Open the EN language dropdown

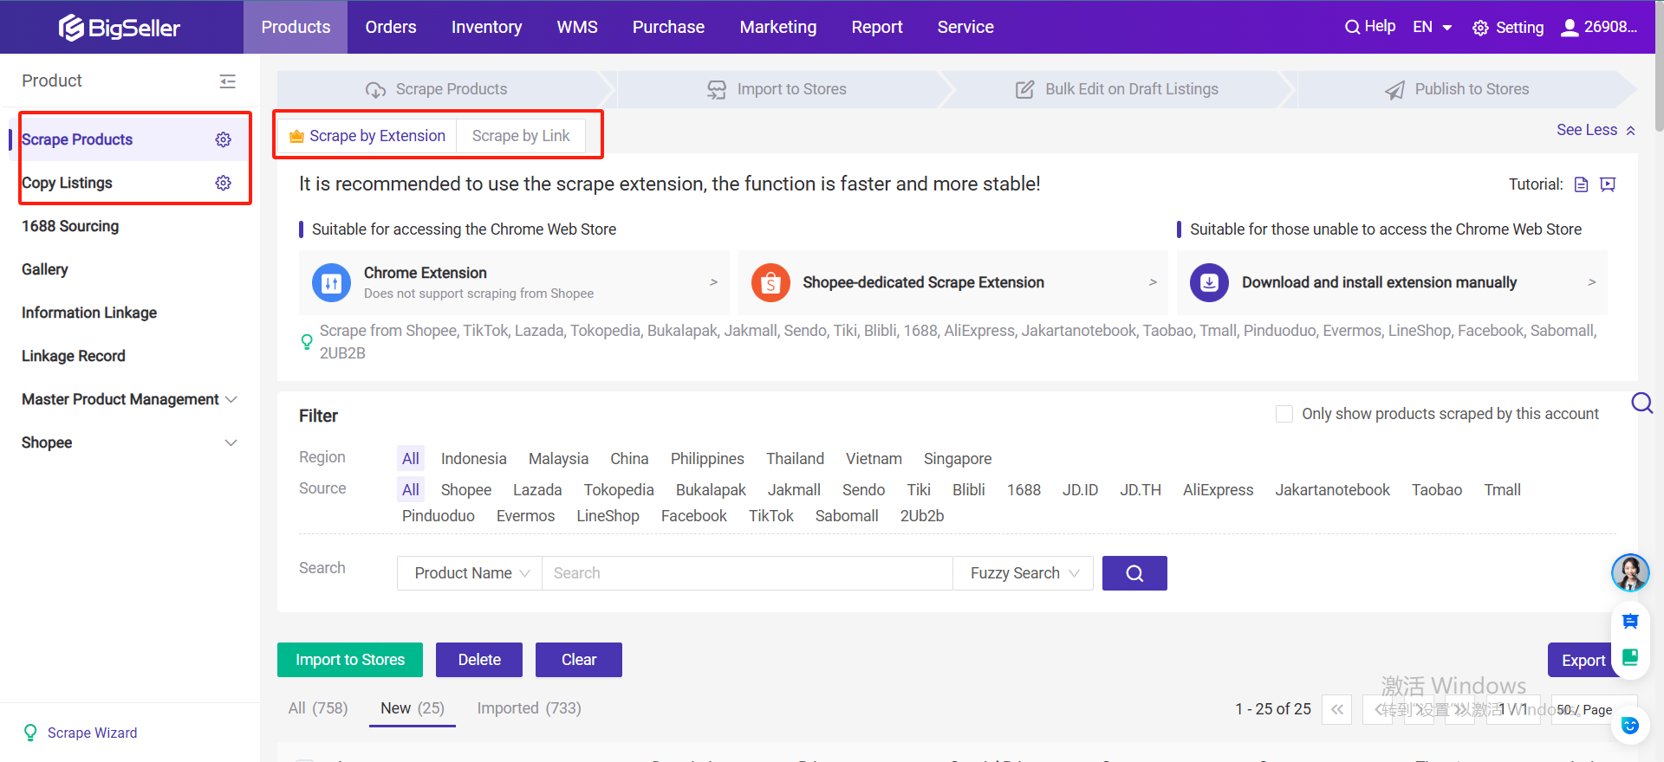click(x=1432, y=27)
